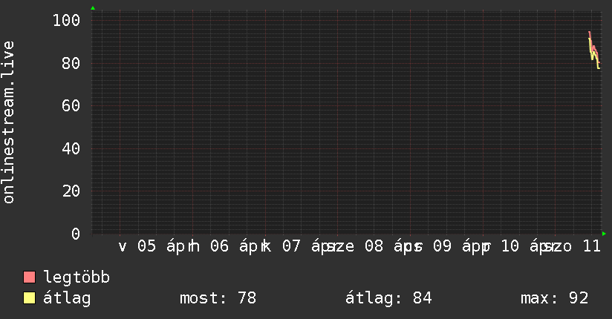Click the "most: 78" current value
612x319 pixels.
click(218, 298)
